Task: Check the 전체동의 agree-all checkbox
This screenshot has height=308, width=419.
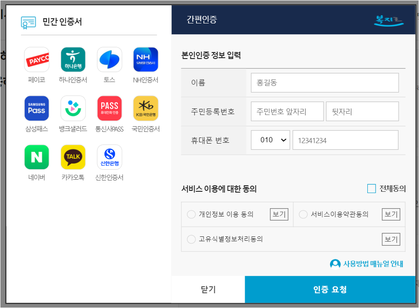Action: 371,189
